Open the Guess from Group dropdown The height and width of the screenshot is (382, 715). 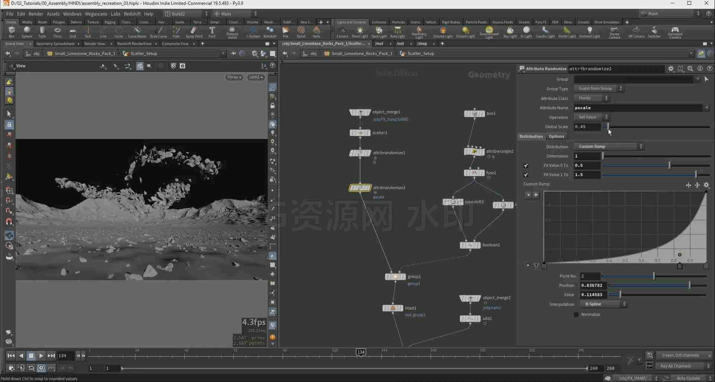599,89
